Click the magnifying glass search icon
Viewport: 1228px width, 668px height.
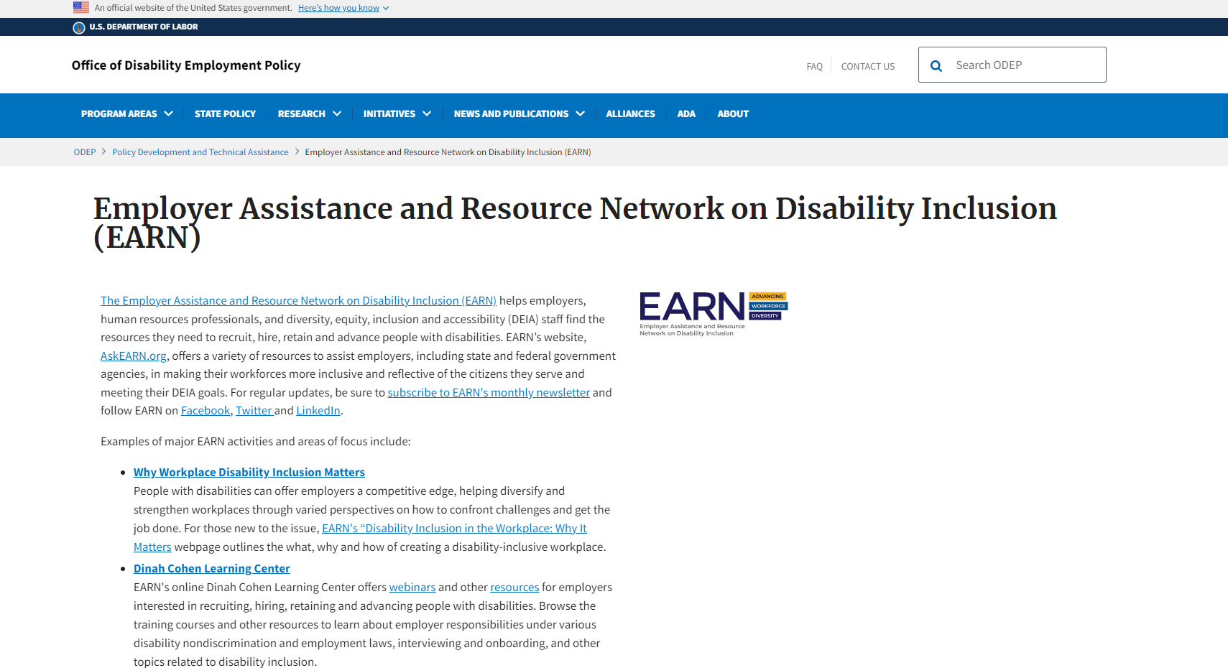[x=936, y=65]
